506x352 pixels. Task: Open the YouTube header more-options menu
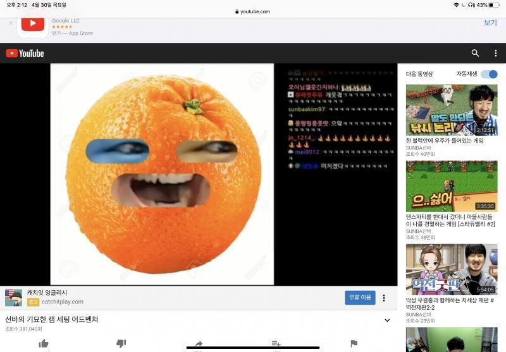click(496, 53)
